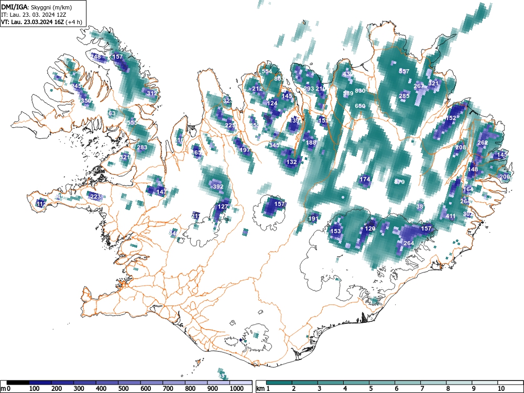Click the visibility value 132 on the map
The image size is (524, 393).
[x=292, y=162]
